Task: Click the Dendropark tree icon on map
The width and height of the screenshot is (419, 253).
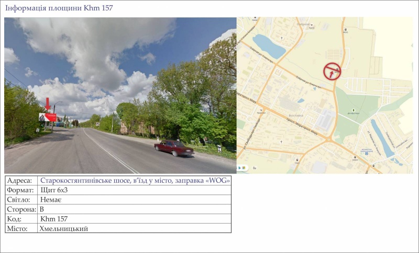Action: pyautogui.click(x=354, y=111)
